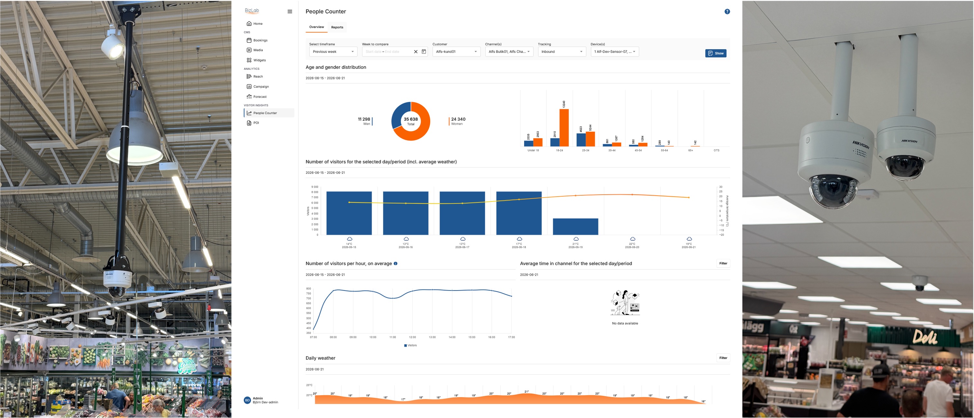Click the blue Show button

click(715, 53)
